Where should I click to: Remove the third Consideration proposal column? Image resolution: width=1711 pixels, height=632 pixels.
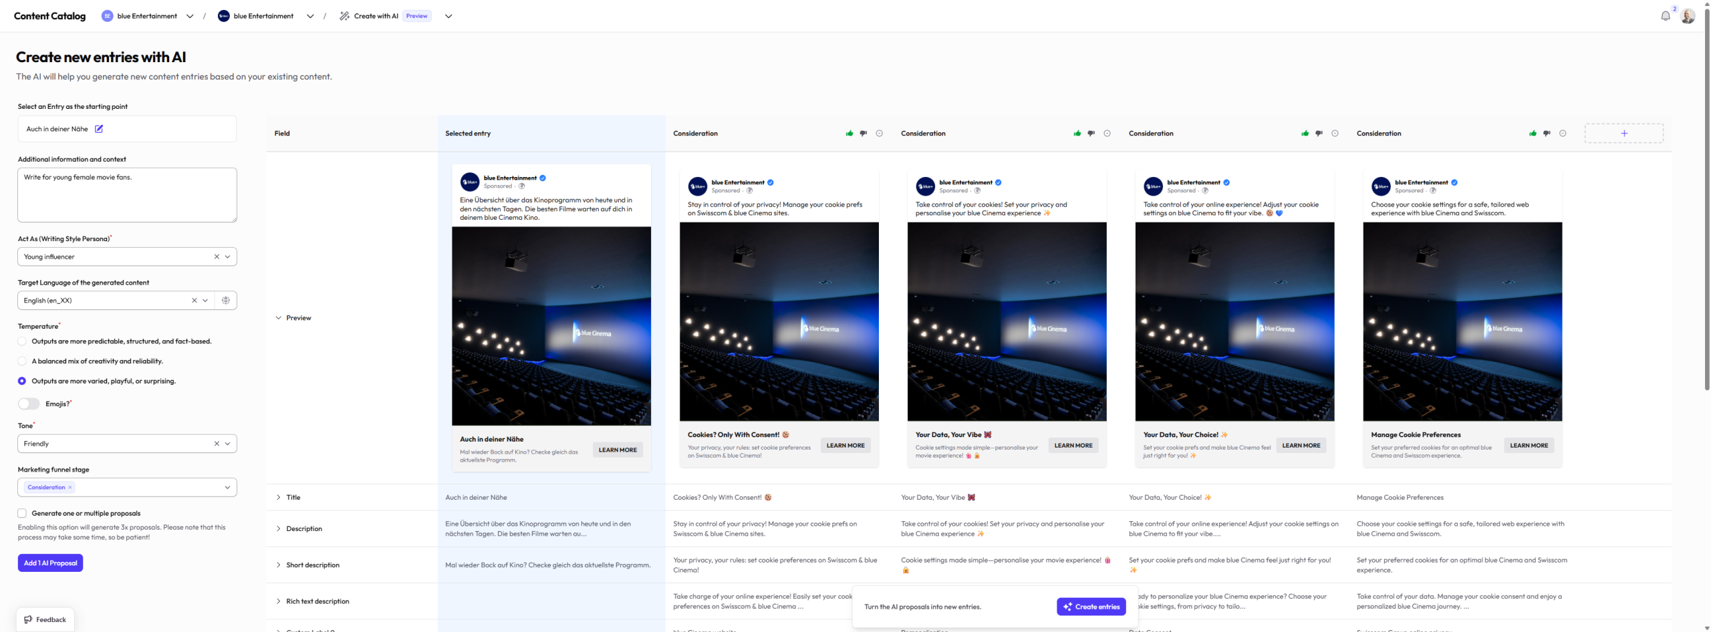pyautogui.click(x=1335, y=134)
